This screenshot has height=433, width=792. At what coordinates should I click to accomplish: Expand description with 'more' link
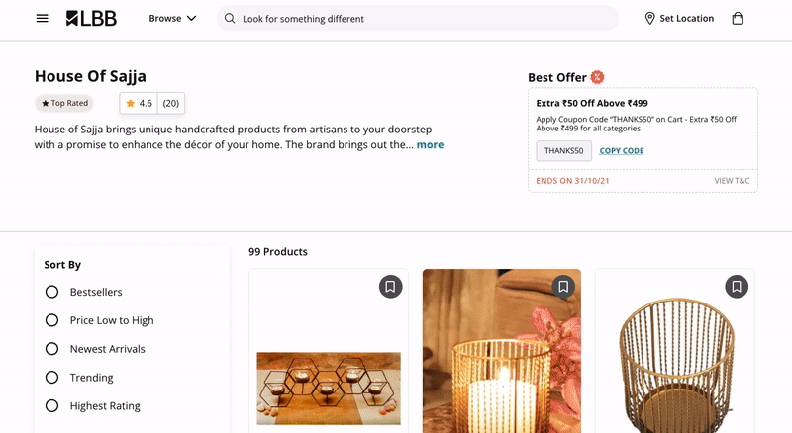430,145
